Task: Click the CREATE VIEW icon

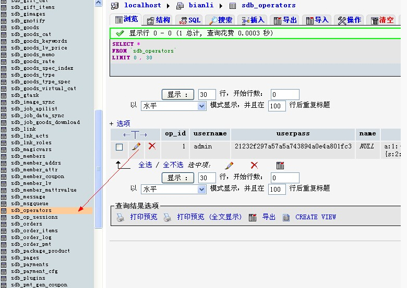Action: (x=286, y=217)
